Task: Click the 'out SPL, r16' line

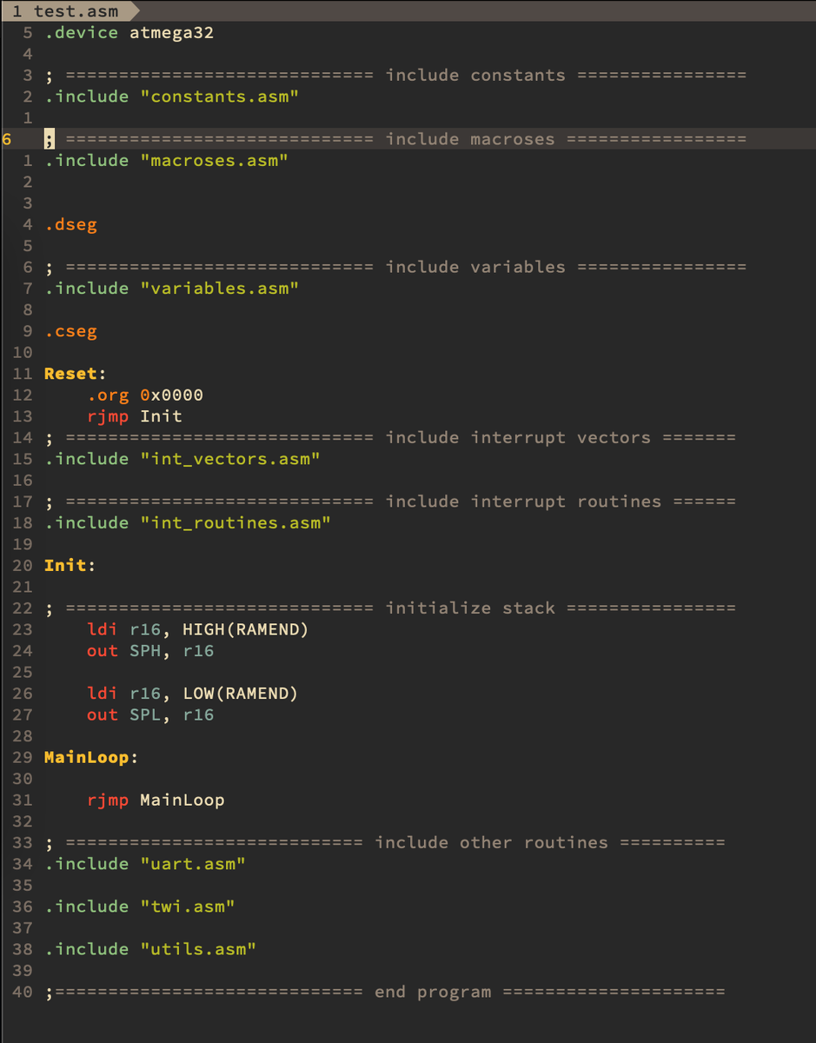Action: point(150,714)
